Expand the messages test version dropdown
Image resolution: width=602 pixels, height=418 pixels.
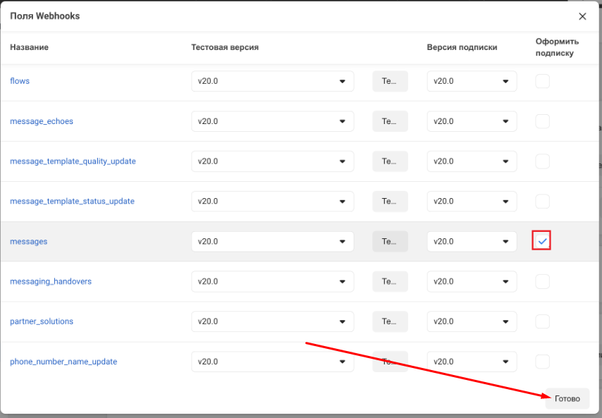272,241
